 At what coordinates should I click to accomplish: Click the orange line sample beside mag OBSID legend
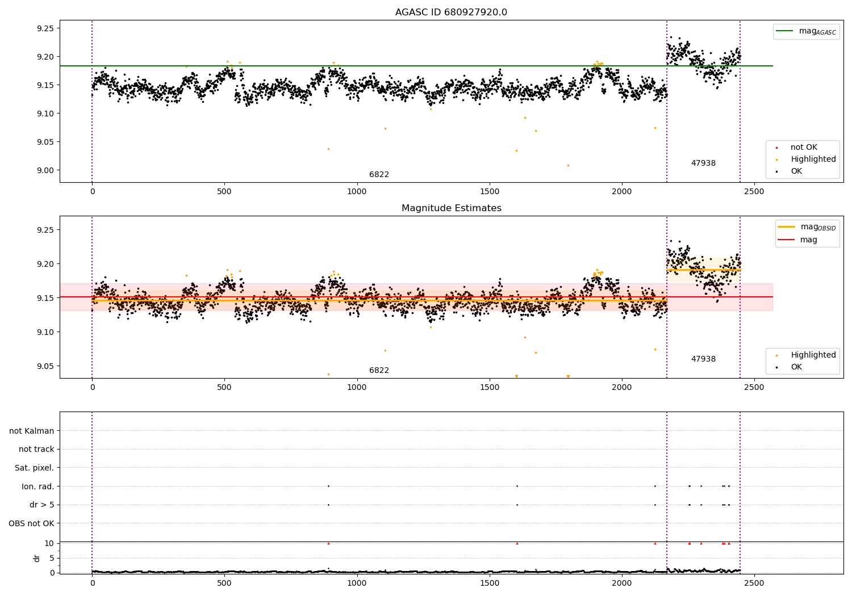tap(786, 227)
